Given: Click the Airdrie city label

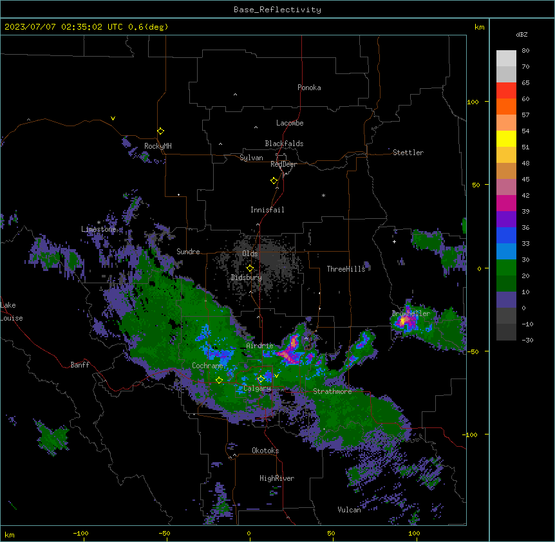Looking at the screenshot, I should click(259, 346).
